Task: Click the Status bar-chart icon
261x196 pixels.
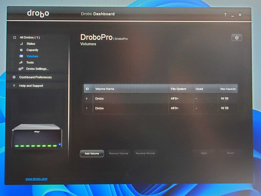Action: (22, 44)
